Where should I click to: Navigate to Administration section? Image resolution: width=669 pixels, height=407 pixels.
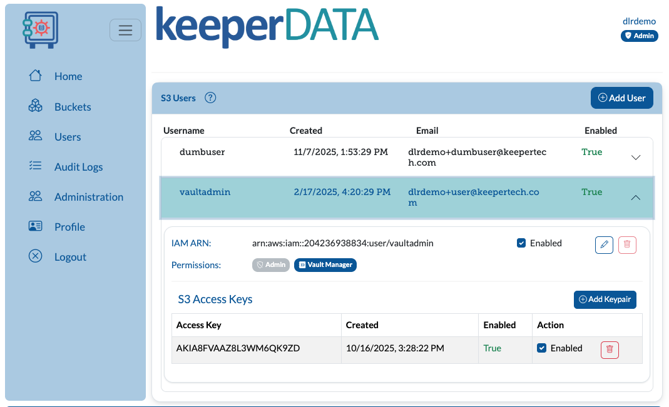[89, 197]
